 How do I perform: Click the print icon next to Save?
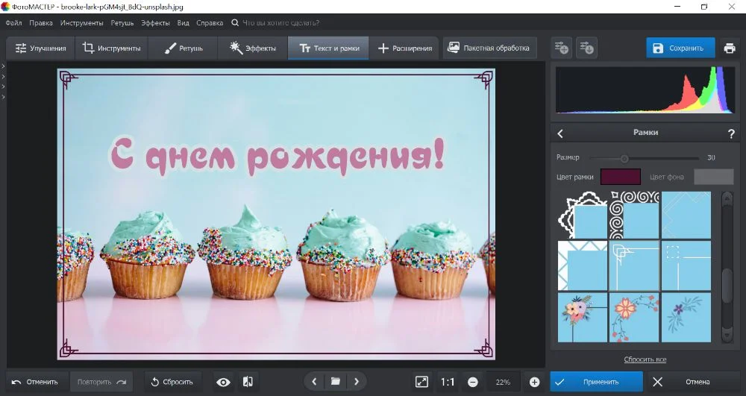[x=730, y=48]
